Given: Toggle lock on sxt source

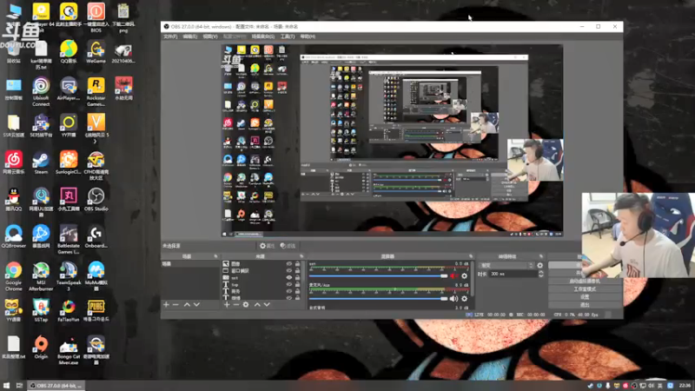Looking at the screenshot, I should (297, 277).
